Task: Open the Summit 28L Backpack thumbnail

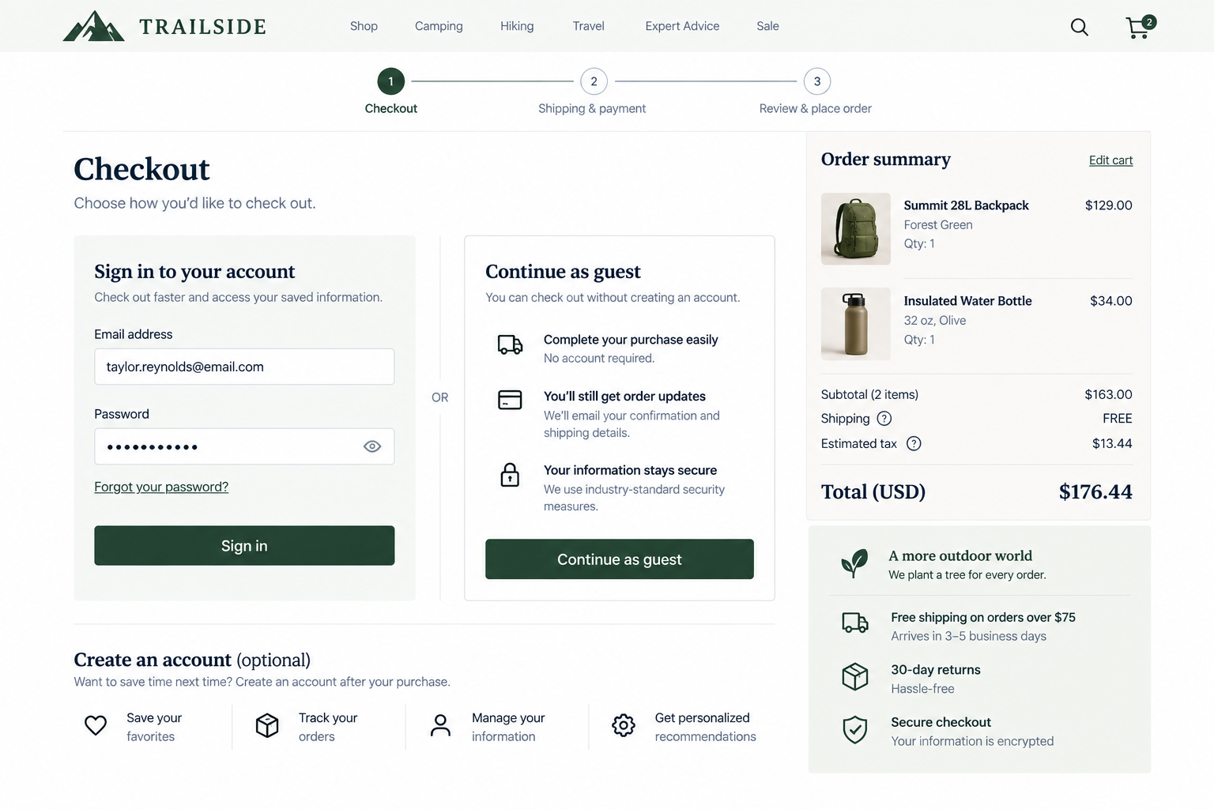Action: click(856, 228)
